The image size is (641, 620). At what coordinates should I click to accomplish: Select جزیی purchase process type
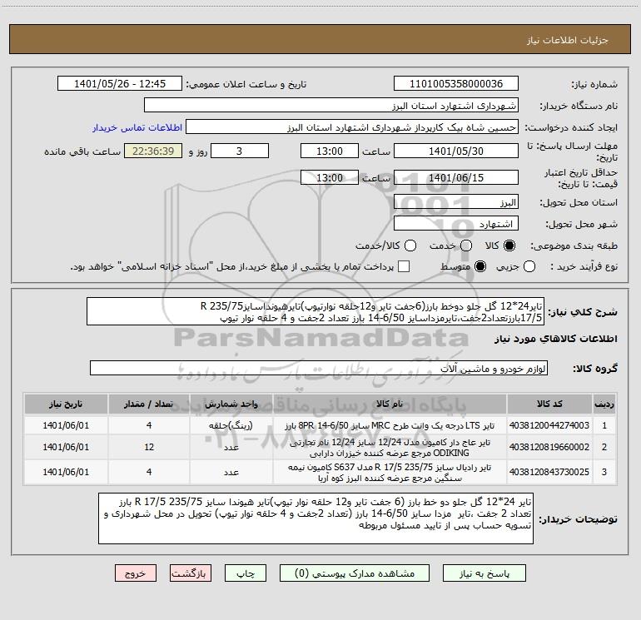point(529,267)
